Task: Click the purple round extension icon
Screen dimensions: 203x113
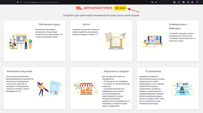Action: tap(192, 2)
